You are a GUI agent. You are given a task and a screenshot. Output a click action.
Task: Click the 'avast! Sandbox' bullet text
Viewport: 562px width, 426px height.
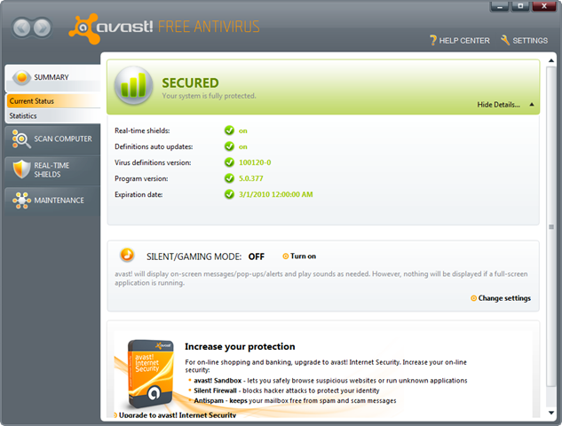tap(218, 381)
